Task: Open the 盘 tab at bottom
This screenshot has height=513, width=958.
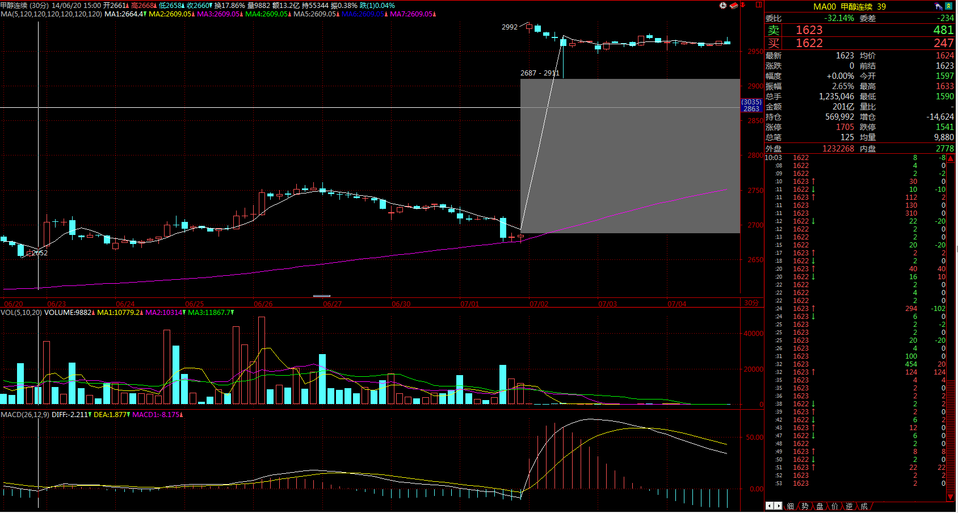Action: [x=820, y=506]
